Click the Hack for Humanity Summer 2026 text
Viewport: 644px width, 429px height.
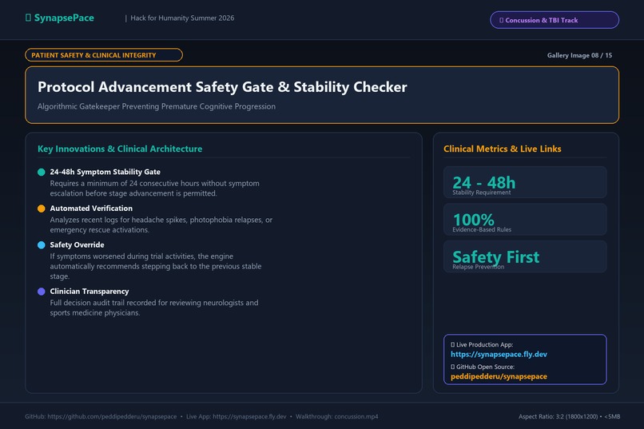pyautogui.click(x=182, y=18)
